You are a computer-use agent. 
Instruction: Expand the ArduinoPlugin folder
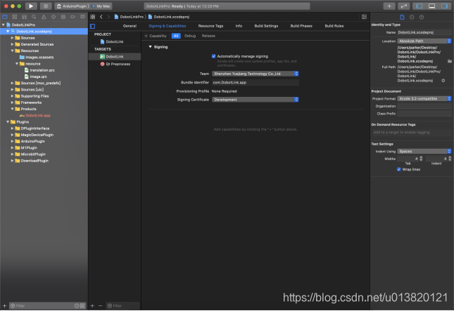12,141
